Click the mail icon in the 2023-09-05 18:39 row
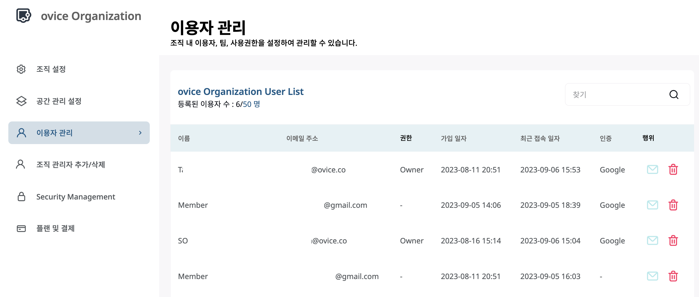Image resolution: width=699 pixels, height=297 pixels. pyautogui.click(x=652, y=205)
